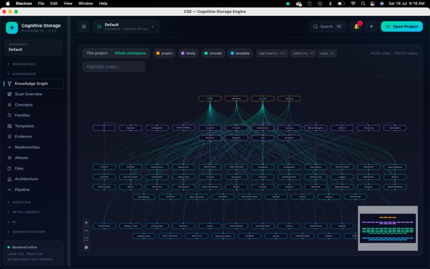Select the Bandit Engine concept node
The width and height of the screenshot is (430, 269).
coord(210,167)
